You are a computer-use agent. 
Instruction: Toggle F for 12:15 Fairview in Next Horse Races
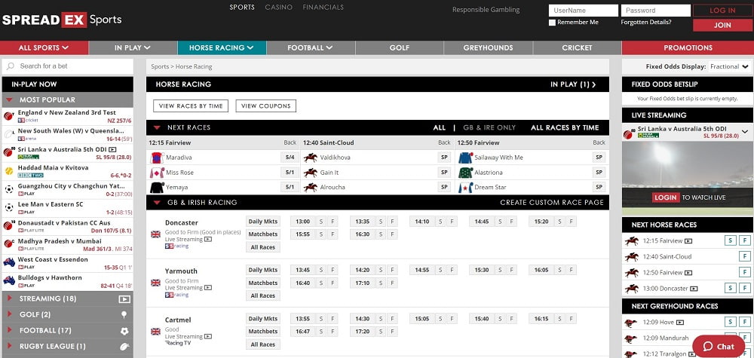pyautogui.click(x=744, y=240)
